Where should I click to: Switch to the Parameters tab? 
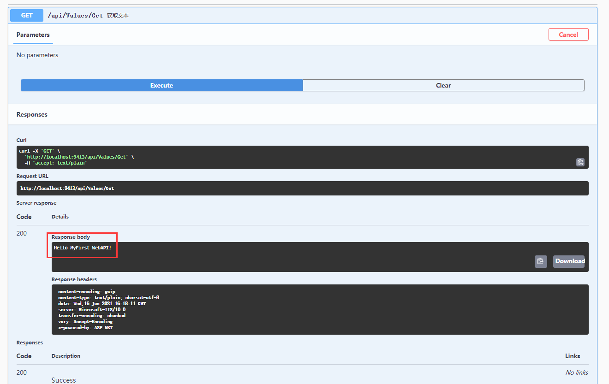point(33,35)
